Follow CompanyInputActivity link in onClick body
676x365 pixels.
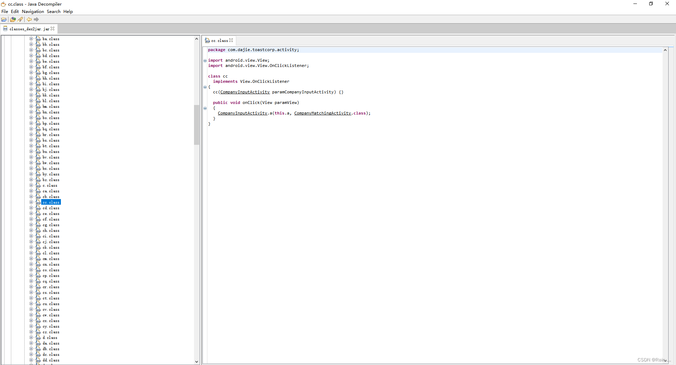pyautogui.click(x=243, y=113)
